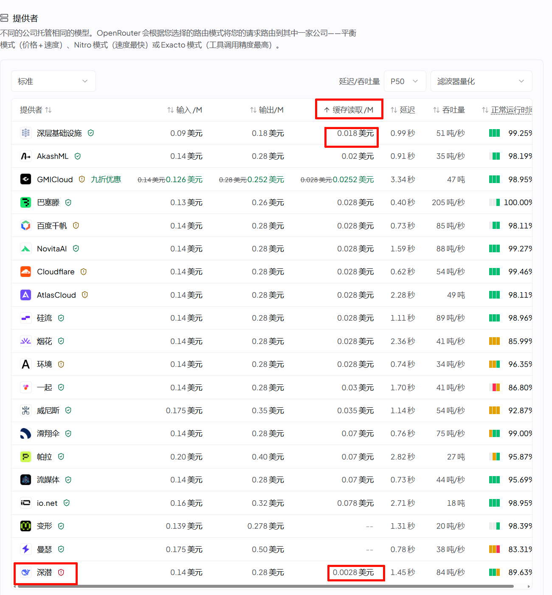Image resolution: width=552 pixels, height=595 pixels.
Task: Click the 0.0252 美元 discounted cache price
Action: pyautogui.click(x=353, y=179)
